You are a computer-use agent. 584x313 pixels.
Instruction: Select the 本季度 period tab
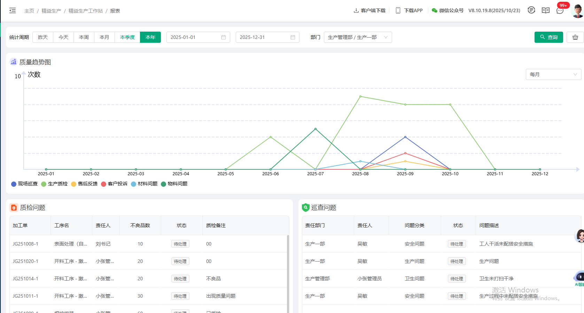click(x=127, y=37)
